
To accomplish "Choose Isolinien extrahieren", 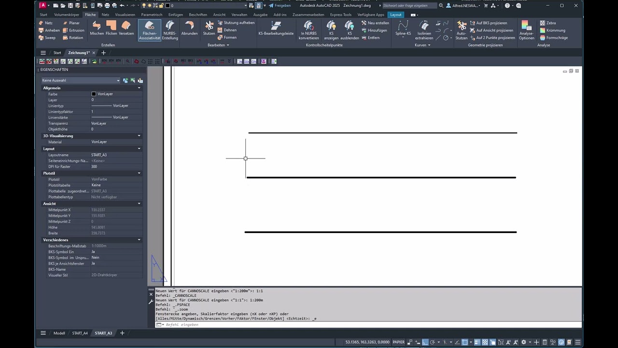I will 424,30.
